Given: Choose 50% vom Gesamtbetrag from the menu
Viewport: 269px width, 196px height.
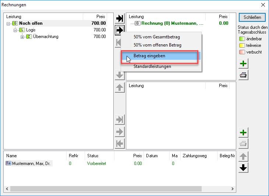Looking at the screenshot, I should (x=157, y=37).
